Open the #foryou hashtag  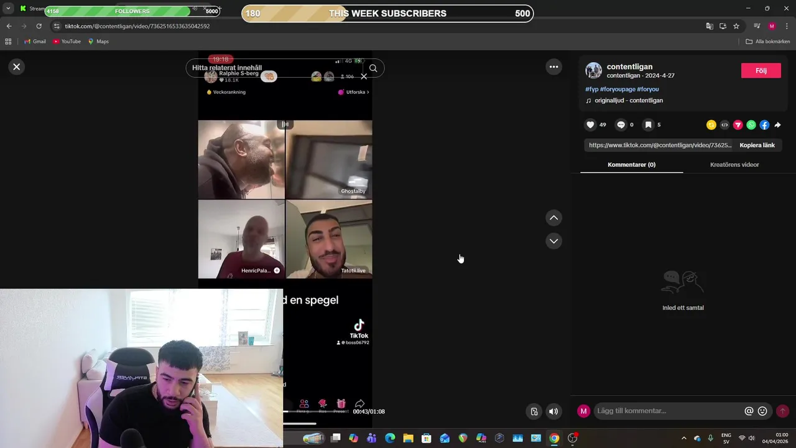click(647, 89)
